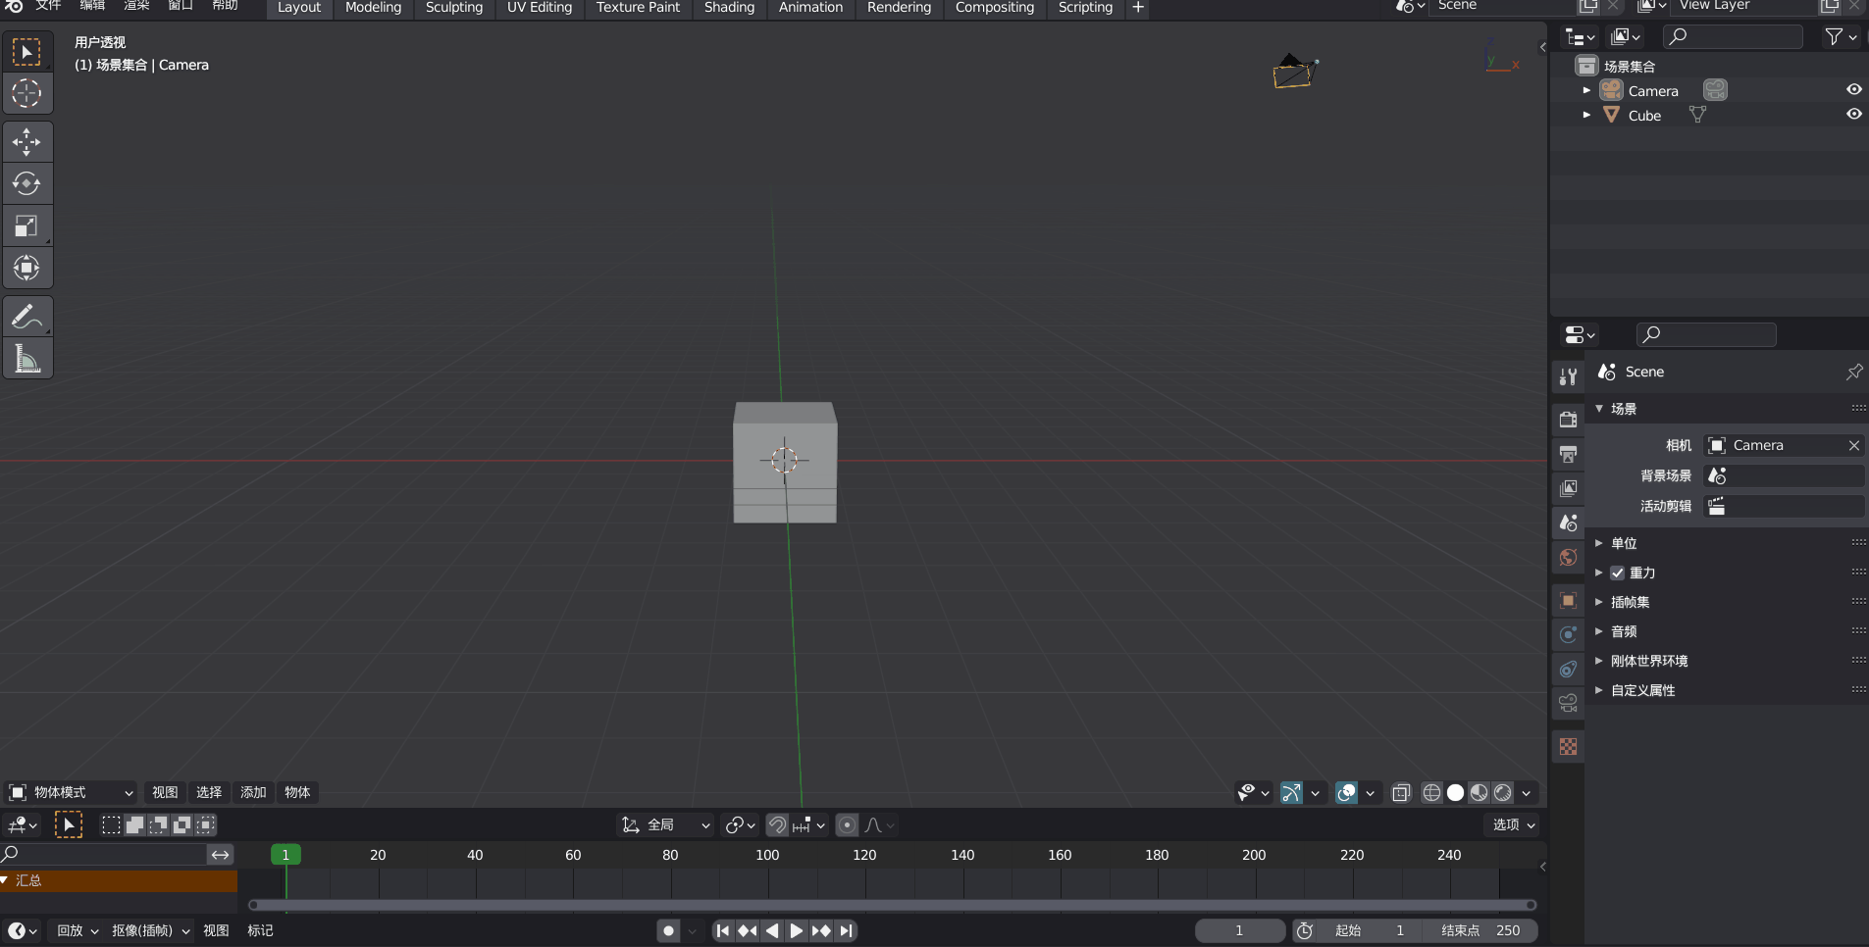Expand the Cube item in outliner
1869x947 pixels.
coord(1586,115)
